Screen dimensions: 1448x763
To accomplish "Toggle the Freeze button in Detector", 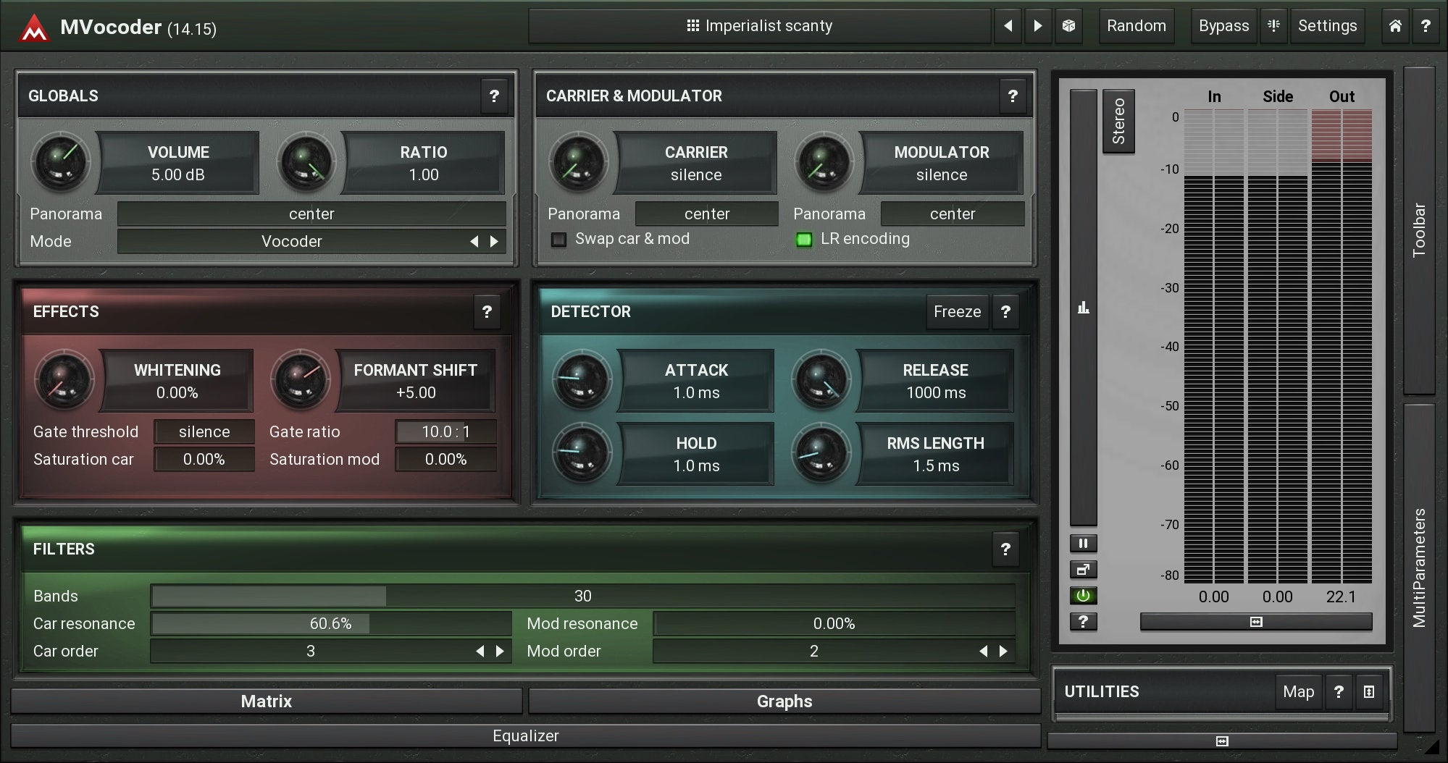I will click(x=956, y=312).
